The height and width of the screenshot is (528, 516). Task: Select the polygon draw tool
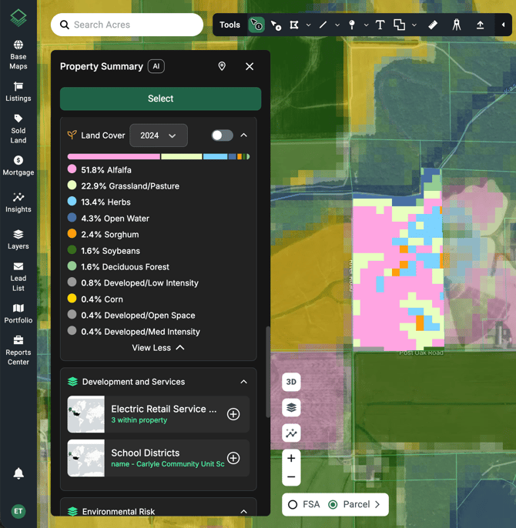(x=294, y=25)
